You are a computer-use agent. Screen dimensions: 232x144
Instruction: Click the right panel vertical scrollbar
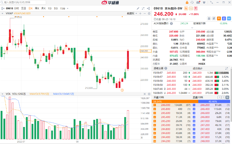click(x=231, y=95)
